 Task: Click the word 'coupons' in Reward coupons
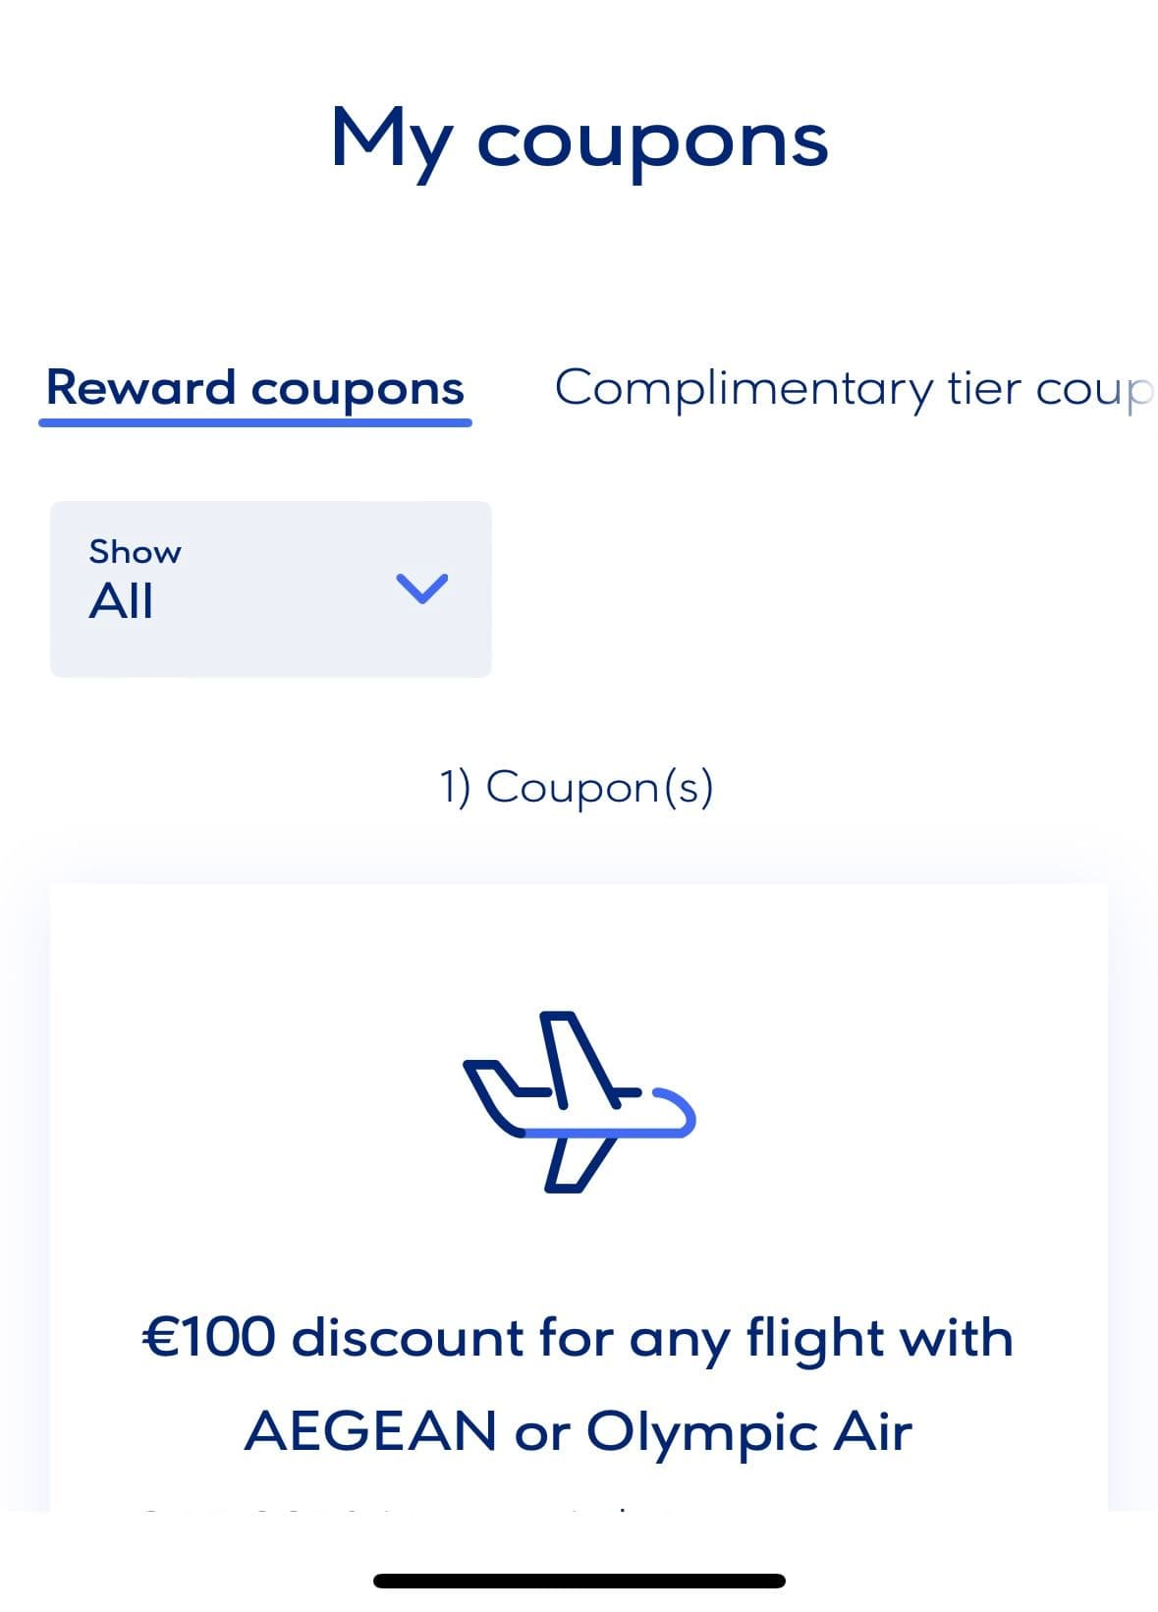click(358, 390)
